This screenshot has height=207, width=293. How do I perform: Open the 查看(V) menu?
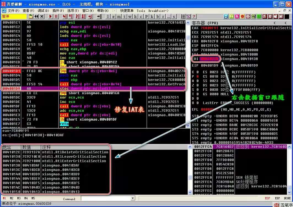28,11
